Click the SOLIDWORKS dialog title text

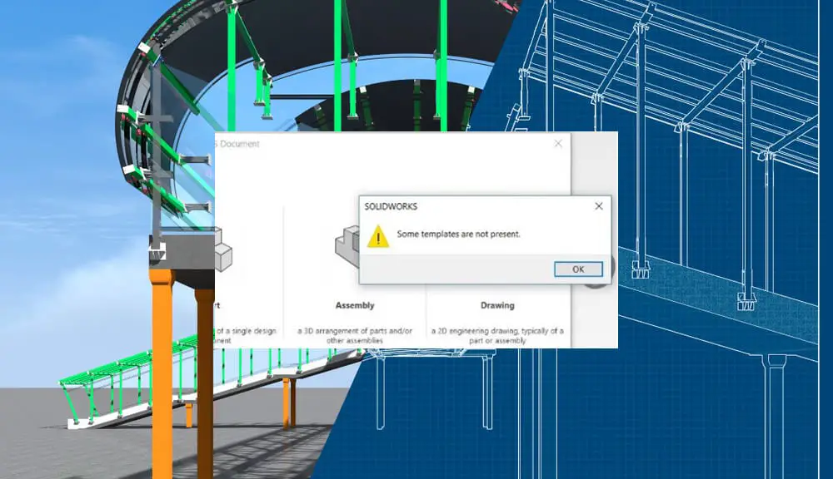click(x=391, y=207)
